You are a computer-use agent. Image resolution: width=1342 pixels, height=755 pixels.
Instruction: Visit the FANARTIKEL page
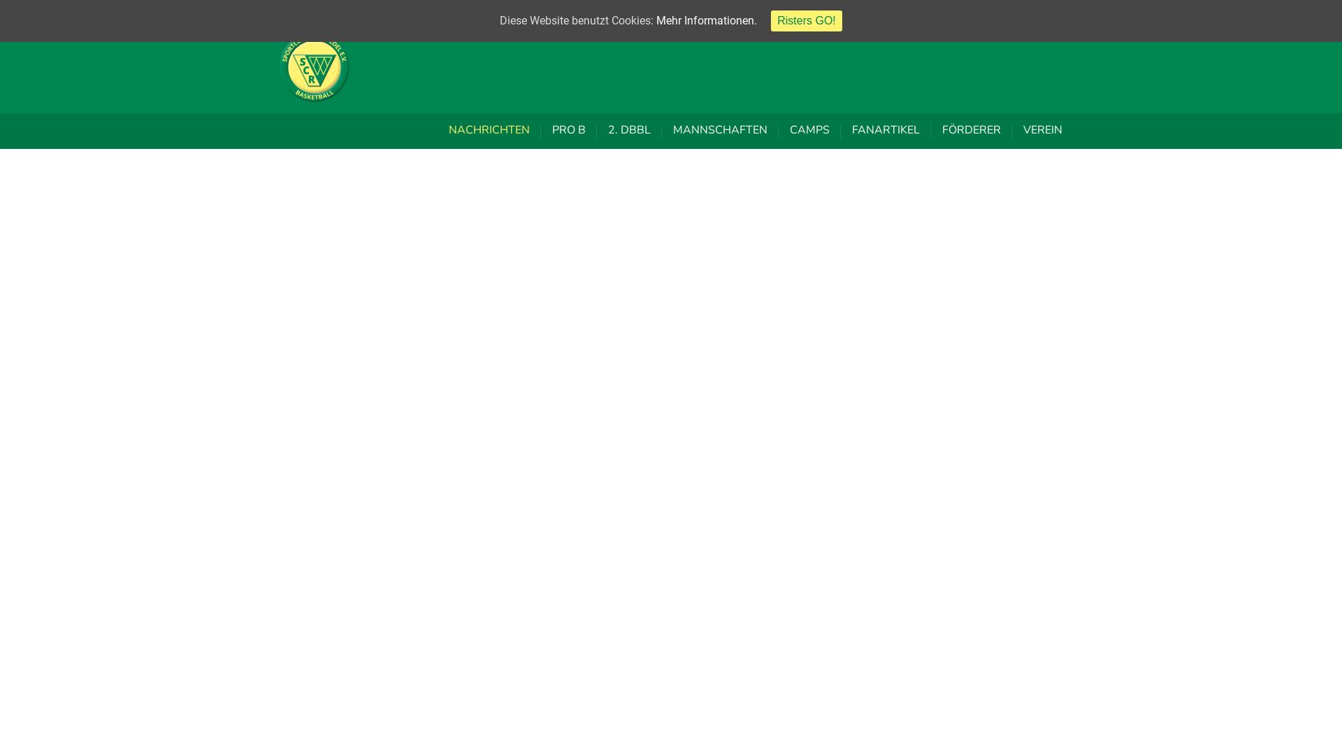coord(885,130)
